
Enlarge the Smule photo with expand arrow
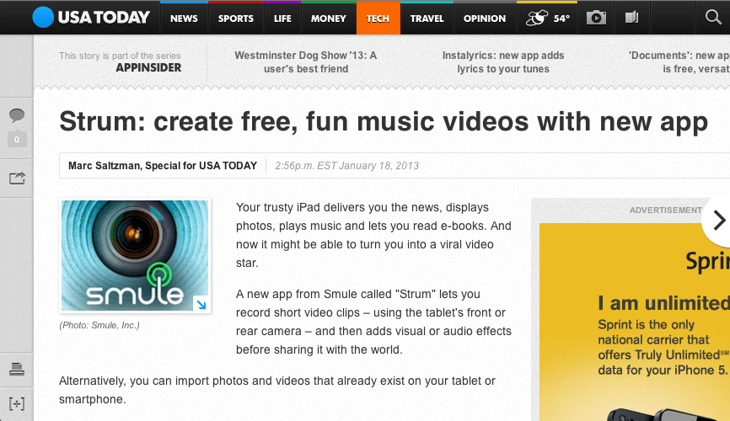[201, 304]
